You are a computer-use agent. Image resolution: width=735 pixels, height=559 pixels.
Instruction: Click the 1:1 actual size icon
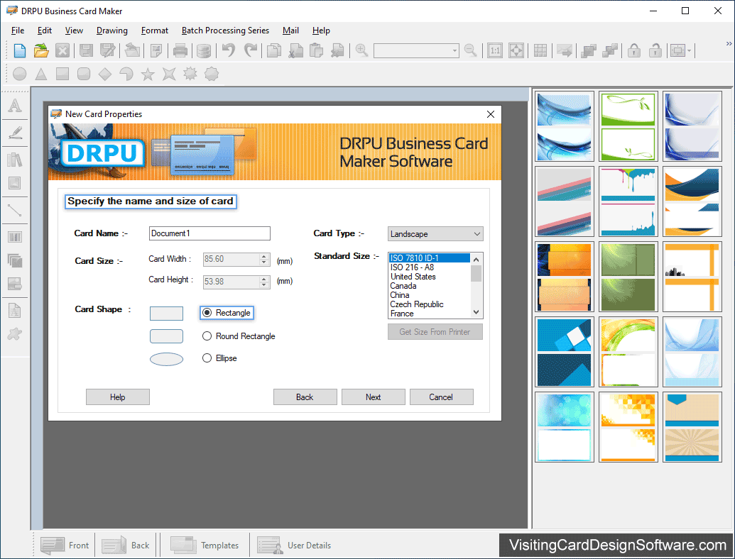pyautogui.click(x=494, y=50)
